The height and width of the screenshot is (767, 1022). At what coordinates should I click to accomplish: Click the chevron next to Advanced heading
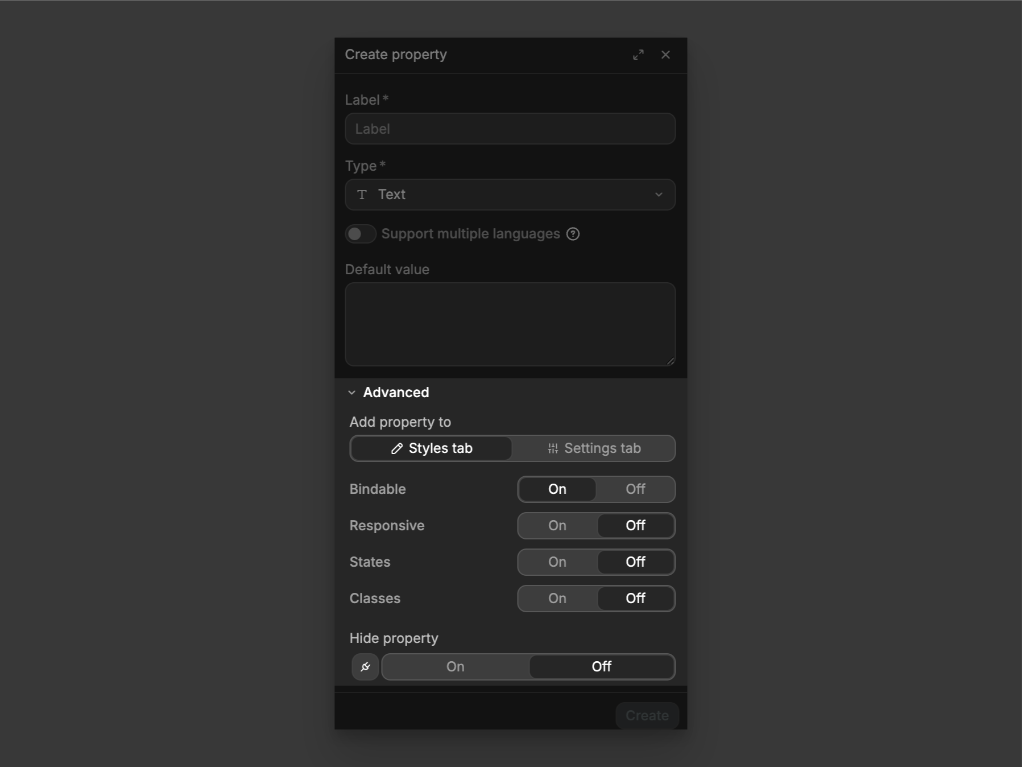(352, 392)
